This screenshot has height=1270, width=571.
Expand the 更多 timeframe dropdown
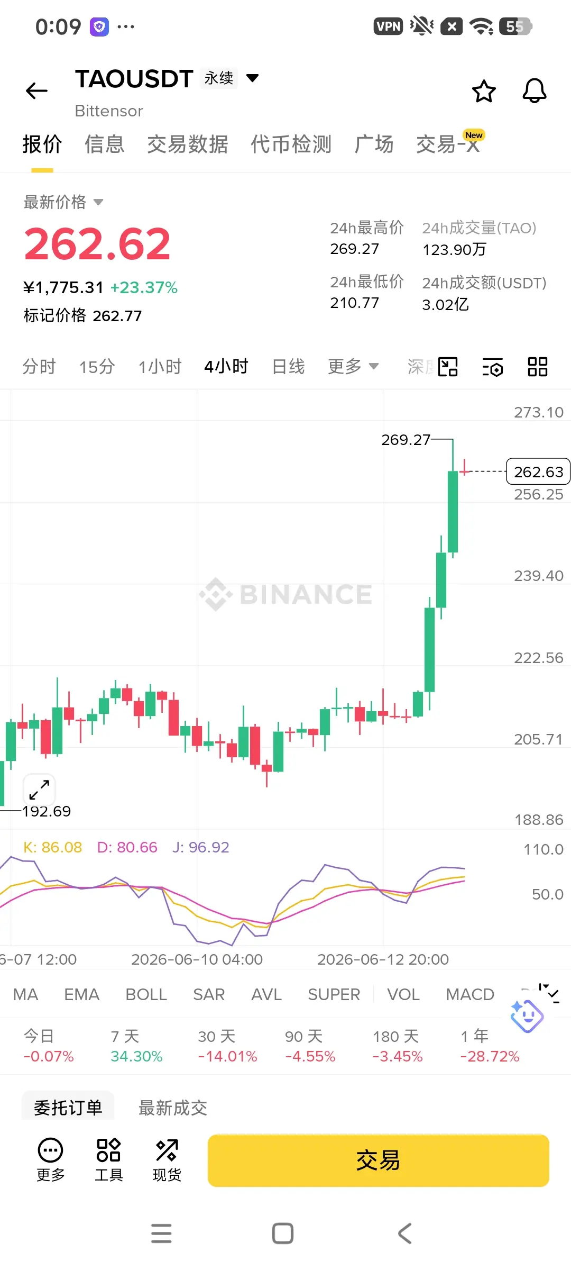[x=353, y=366]
